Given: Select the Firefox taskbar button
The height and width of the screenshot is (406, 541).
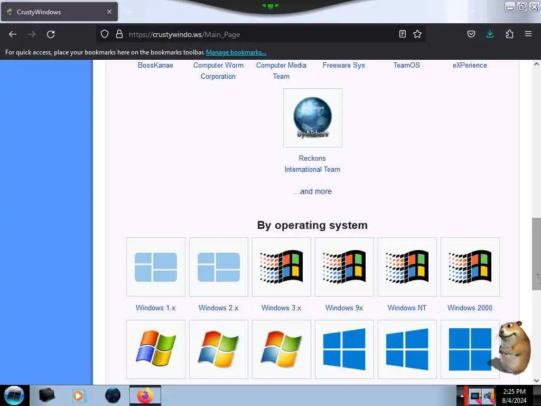Looking at the screenshot, I should click(145, 395).
